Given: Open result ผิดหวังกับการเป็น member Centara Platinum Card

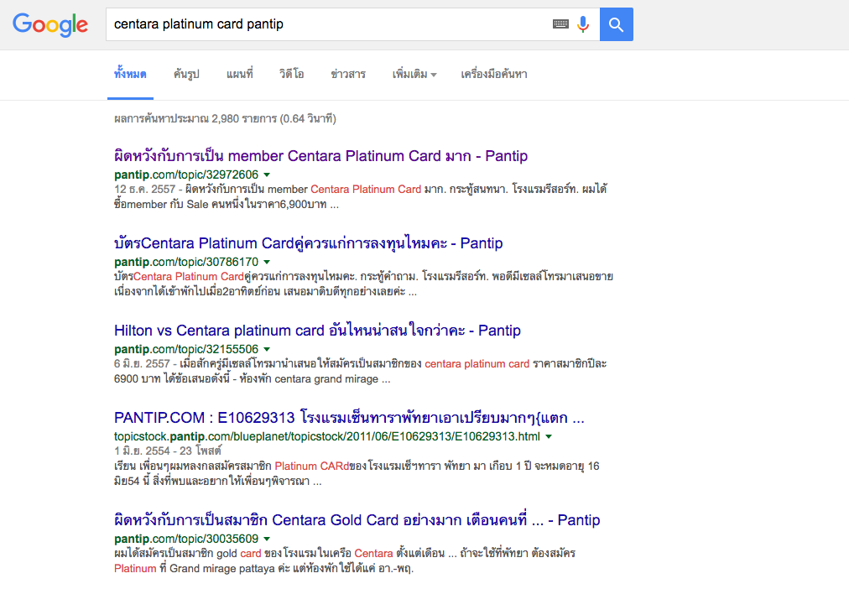Looking at the screenshot, I should 320,156.
